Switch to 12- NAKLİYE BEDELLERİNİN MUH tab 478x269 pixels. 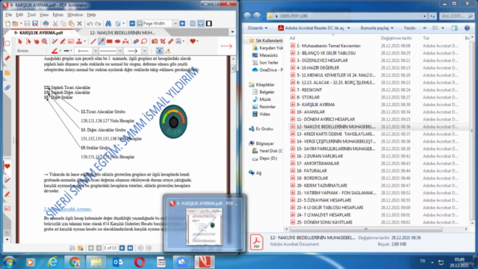122,32
